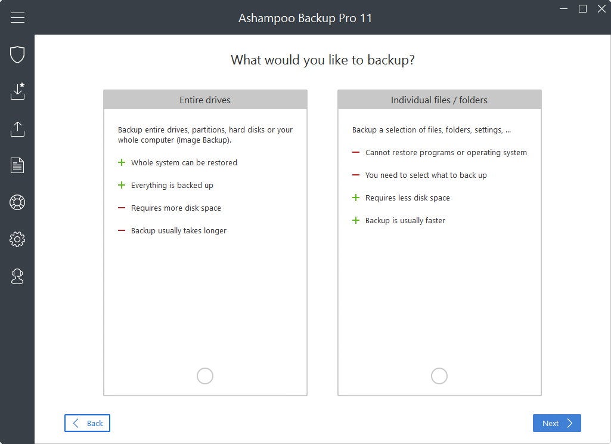This screenshot has height=444, width=611.
Task: Open the hamburger menu
Action: 17,17
